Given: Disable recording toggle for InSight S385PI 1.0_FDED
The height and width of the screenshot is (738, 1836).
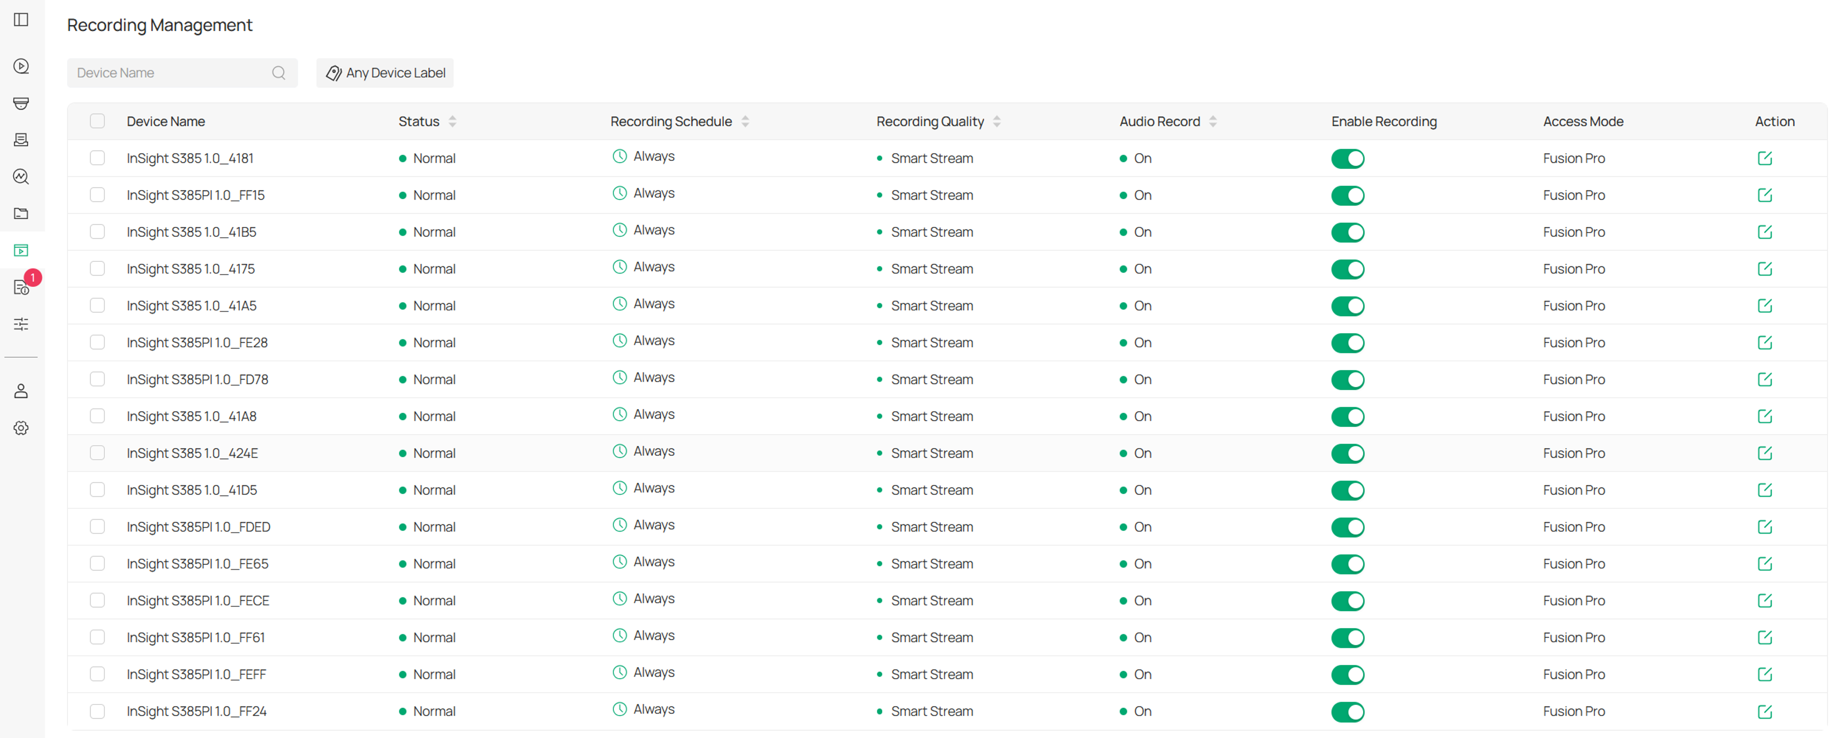Looking at the screenshot, I should (x=1347, y=527).
